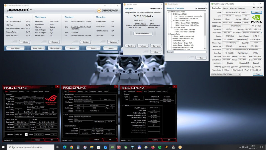This screenshot has height=150, width=266.
Task: Open the notification center icon
Action: click(261, 147)
